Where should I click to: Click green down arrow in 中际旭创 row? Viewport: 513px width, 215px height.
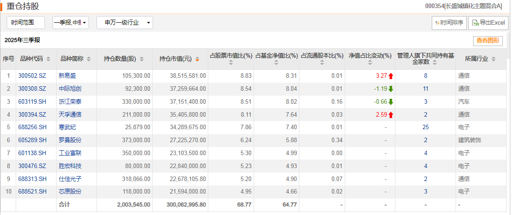pyautogui.click(x=390, y=89)
